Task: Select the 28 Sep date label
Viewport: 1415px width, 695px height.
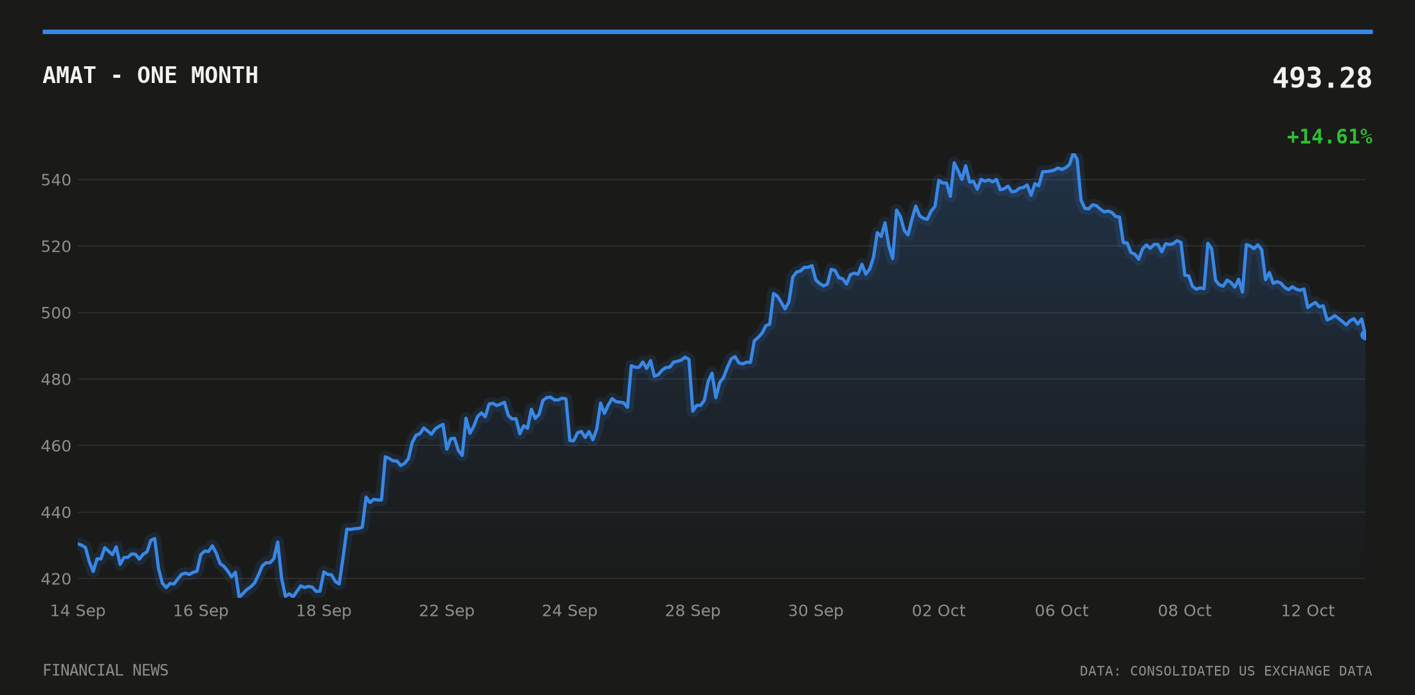Action: pos(693,611)
